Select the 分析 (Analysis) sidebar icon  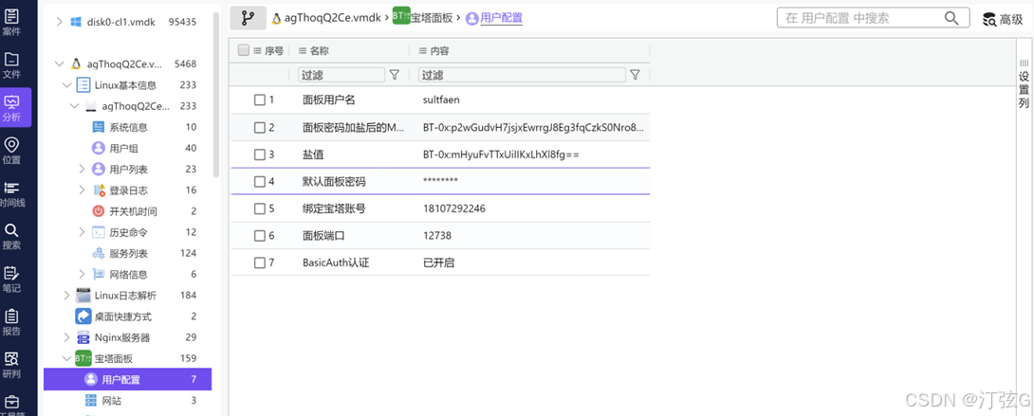click(12, 108)
